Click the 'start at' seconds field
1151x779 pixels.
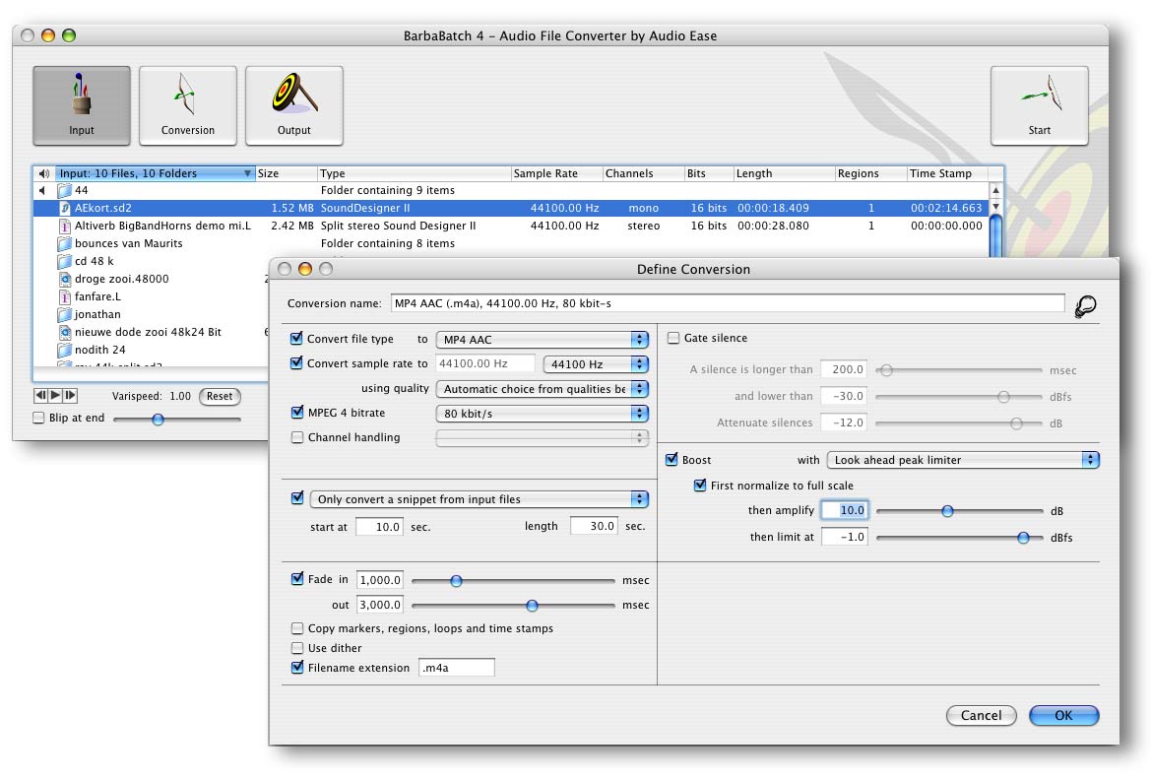click(x=379, y=527)
